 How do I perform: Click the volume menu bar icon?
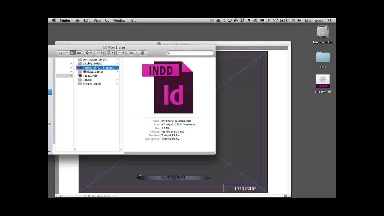(299, 20)
